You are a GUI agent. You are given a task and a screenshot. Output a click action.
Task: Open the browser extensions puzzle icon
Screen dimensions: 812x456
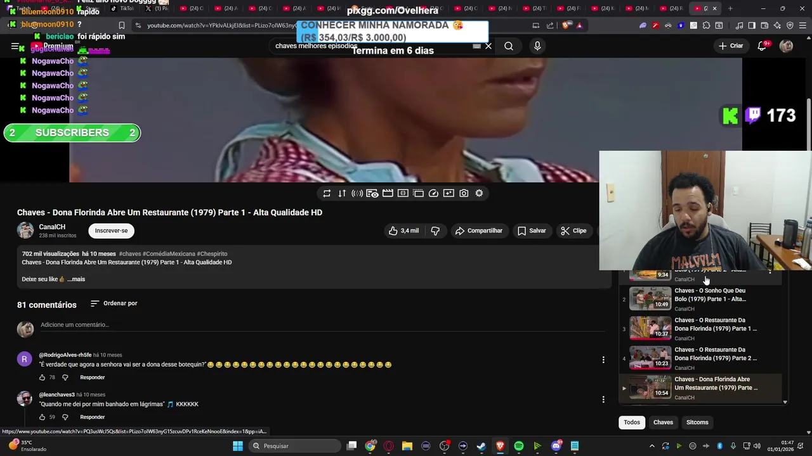coord(706,25)
